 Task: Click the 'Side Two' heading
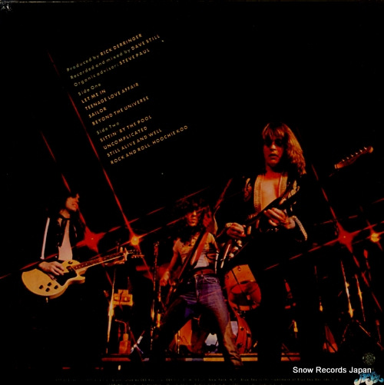click(x=108, y=128)
